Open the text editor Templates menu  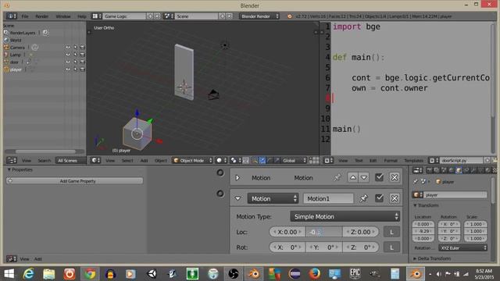[413, 160]
